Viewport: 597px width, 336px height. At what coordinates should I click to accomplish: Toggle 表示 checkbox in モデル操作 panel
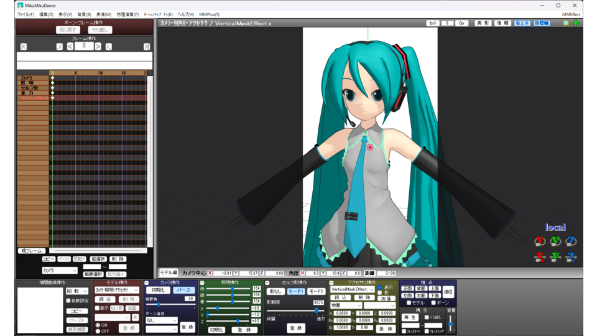(97, 308)
